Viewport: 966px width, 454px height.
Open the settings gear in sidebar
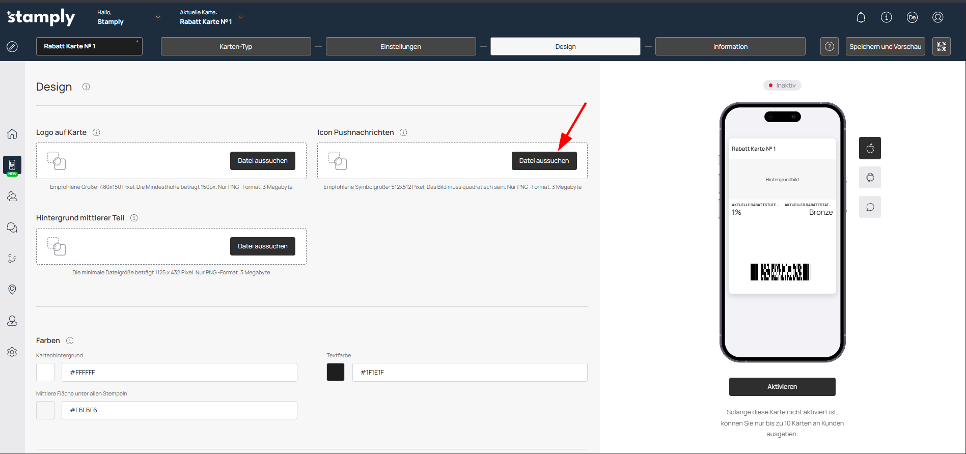[x=12, y=352]
